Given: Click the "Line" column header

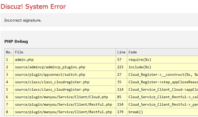Looking at the screenshot, I should tap(121, 52).
